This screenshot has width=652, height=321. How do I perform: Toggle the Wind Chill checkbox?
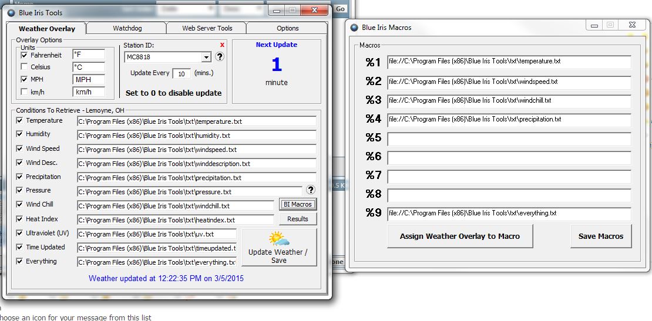(x=19, y=204)
